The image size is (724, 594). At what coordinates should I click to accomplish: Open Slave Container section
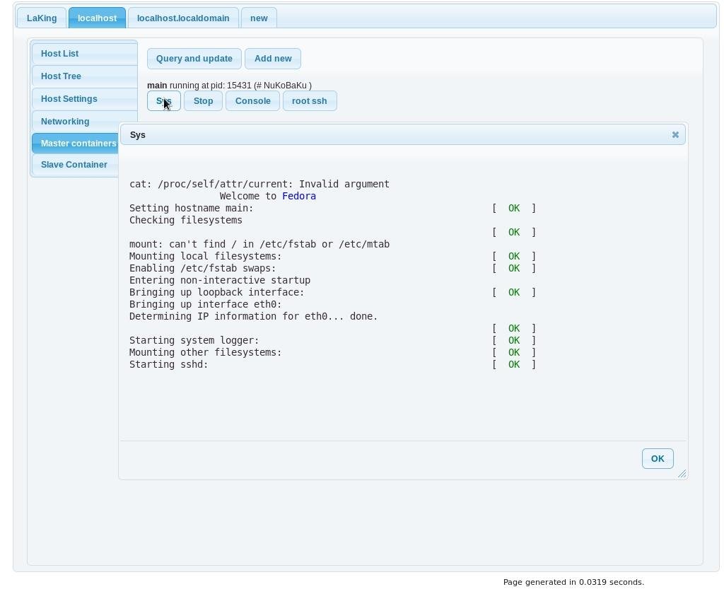pos(75,165)
